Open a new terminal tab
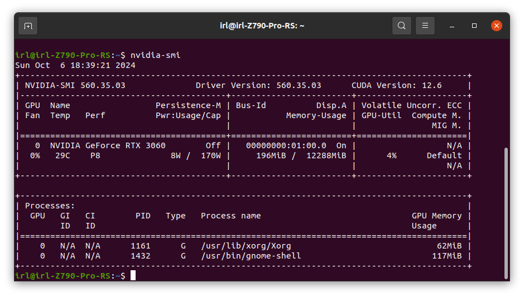 [x=28, y=26]
